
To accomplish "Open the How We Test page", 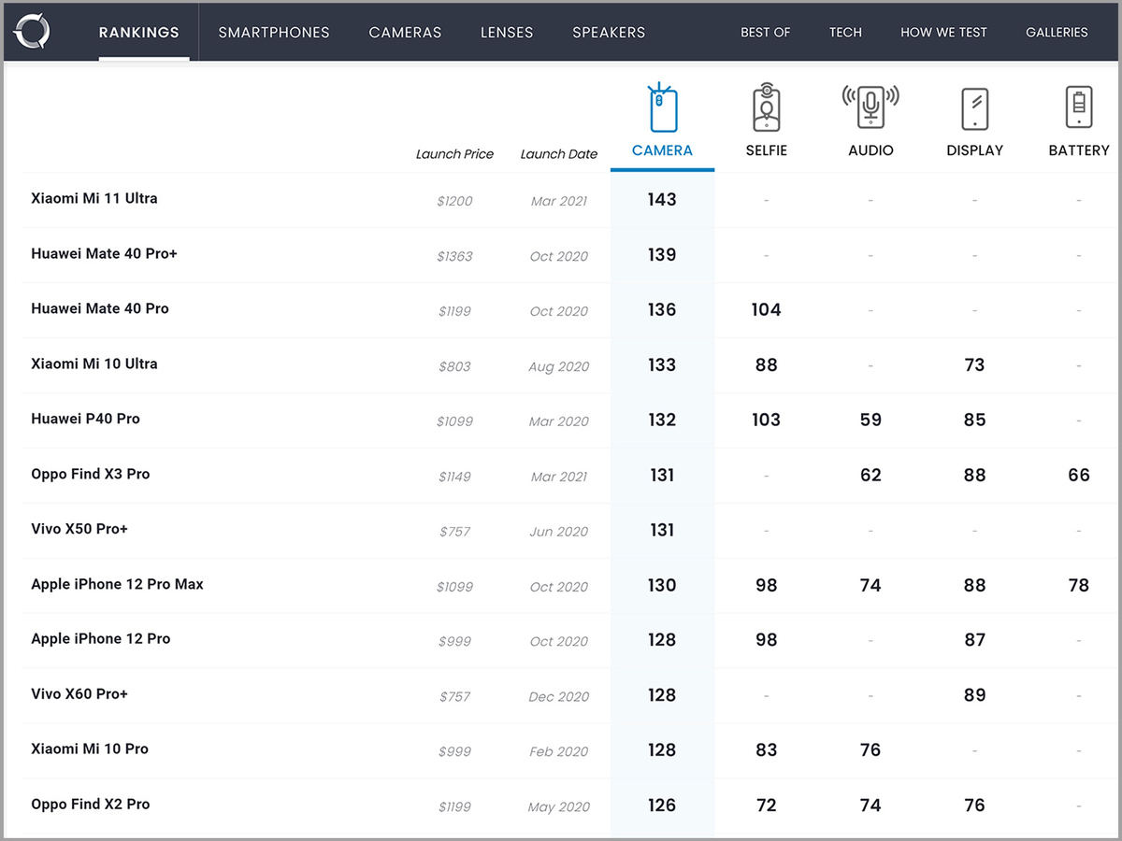I will pyautogui.click(x=943, y=32).
